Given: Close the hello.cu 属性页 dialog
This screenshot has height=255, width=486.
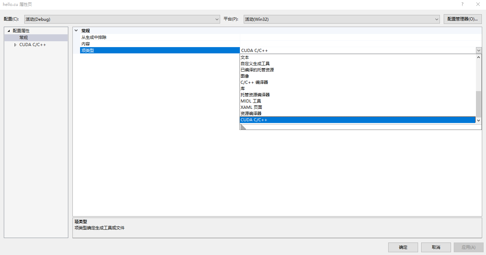Looking at the screenshot, I should click(x=478, y=4).
